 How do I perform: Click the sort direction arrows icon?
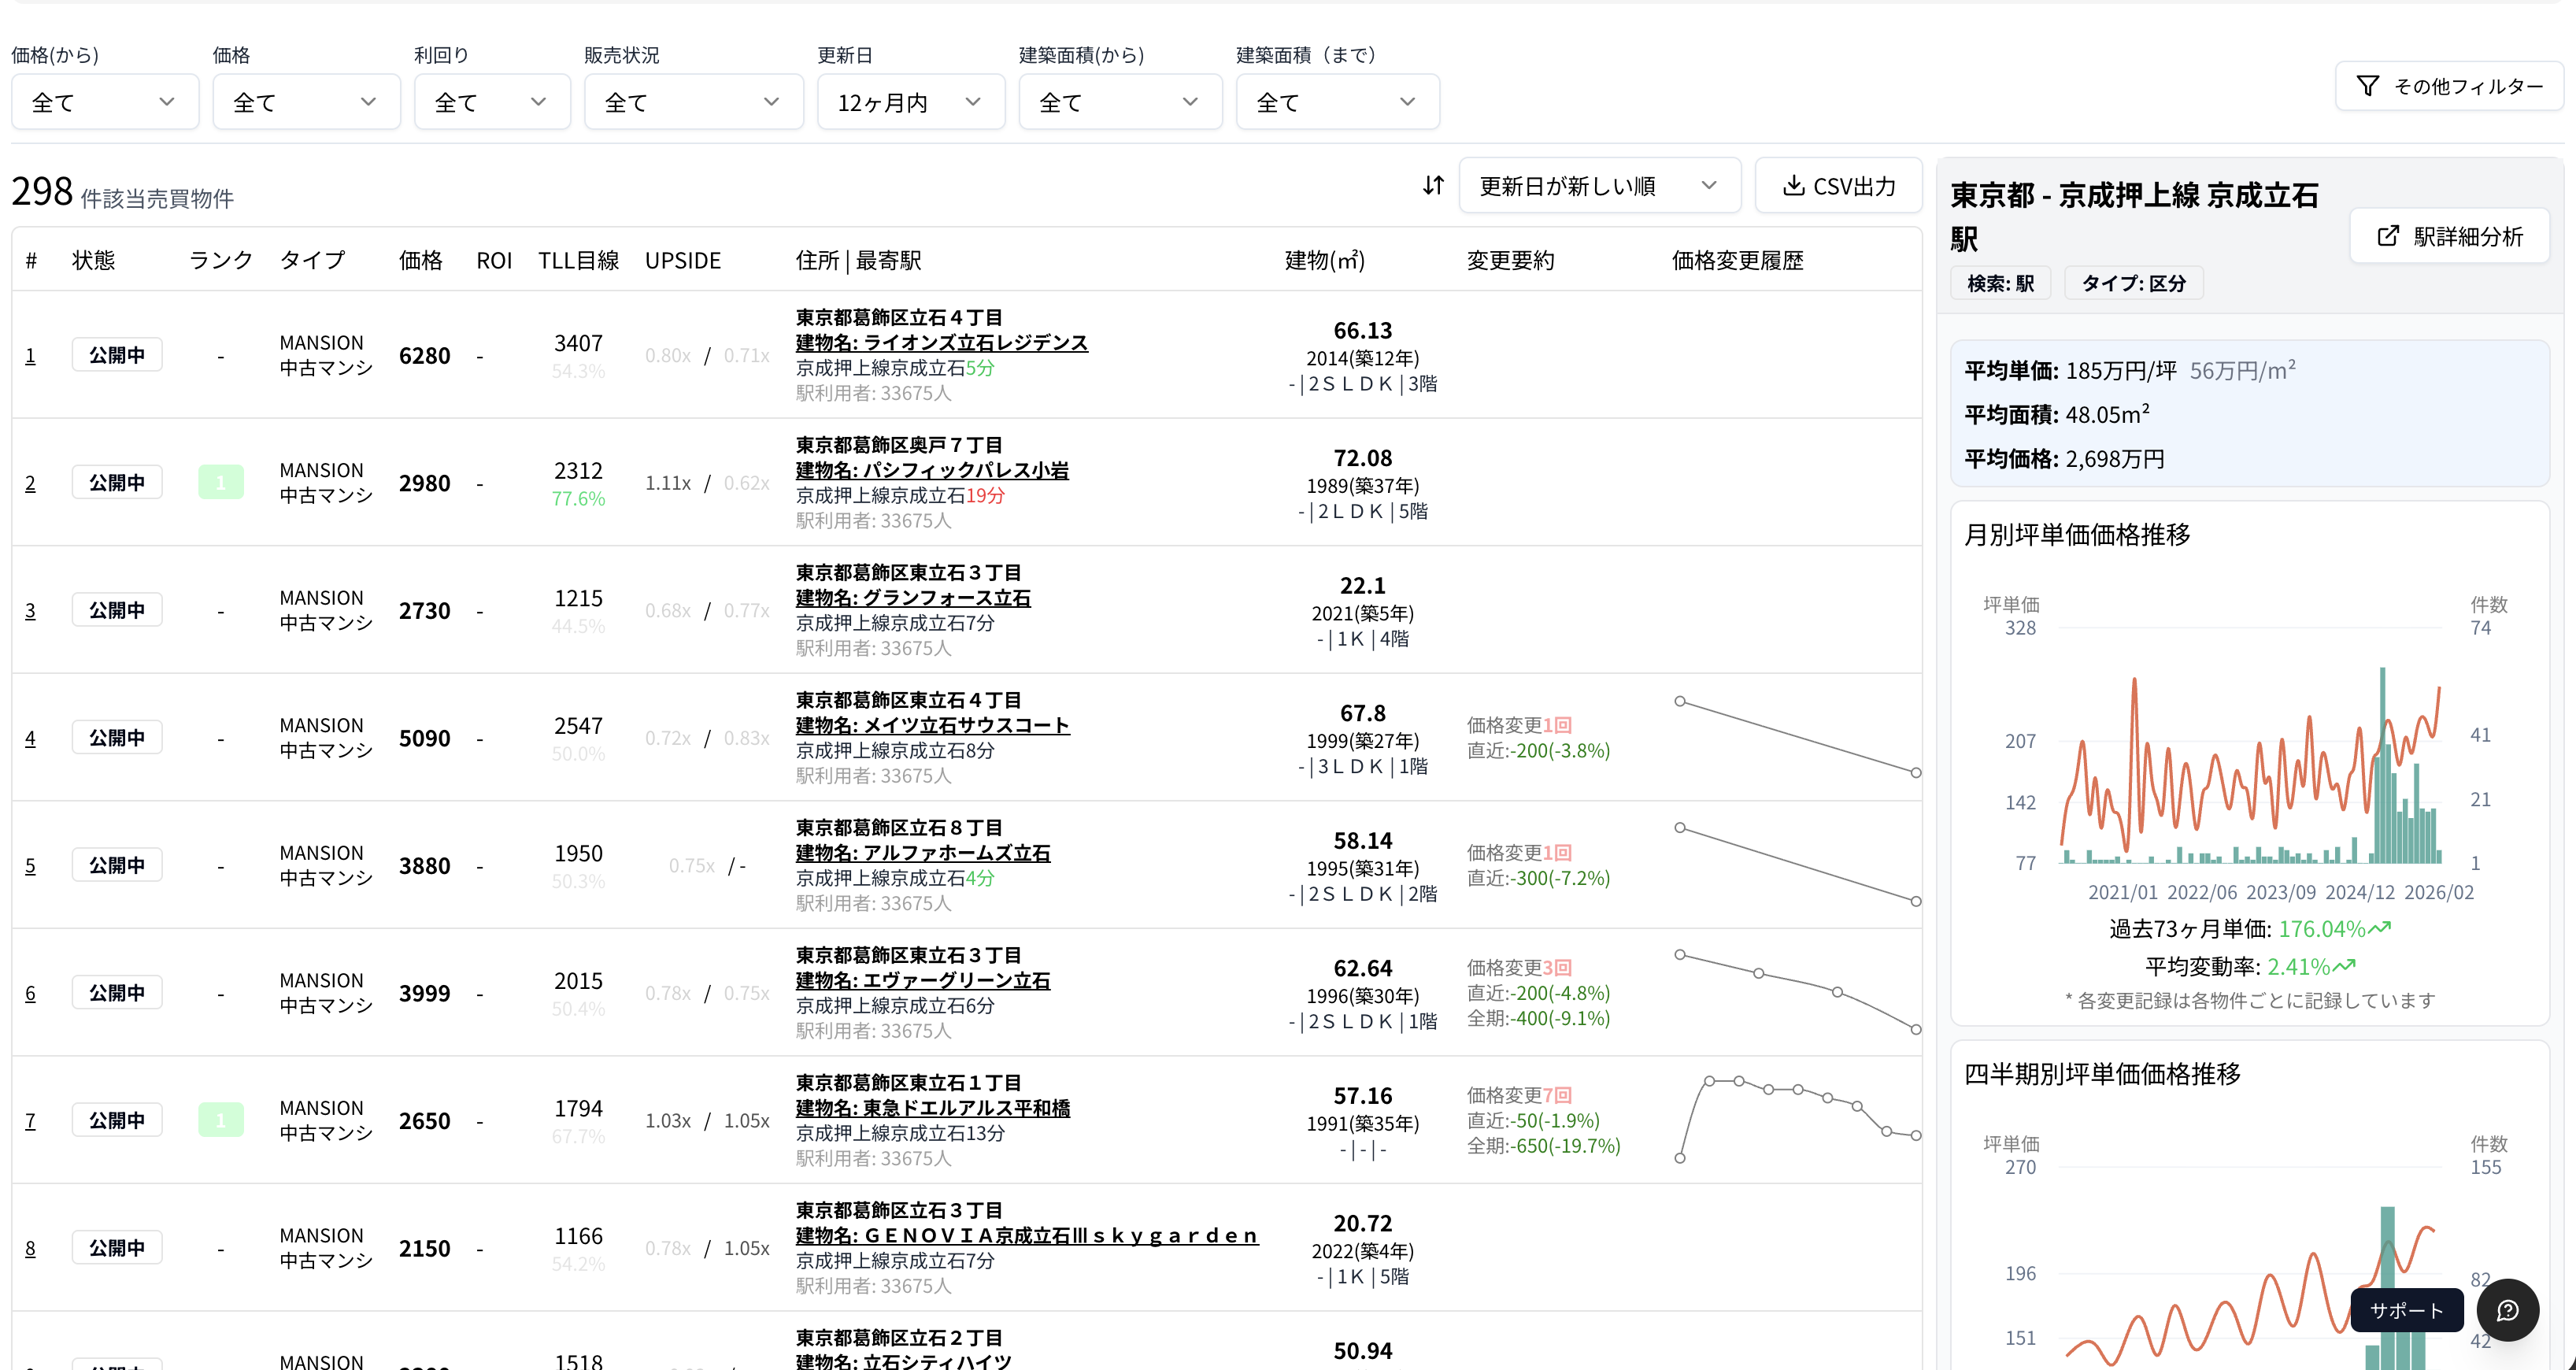click(x=1432, y=185)
